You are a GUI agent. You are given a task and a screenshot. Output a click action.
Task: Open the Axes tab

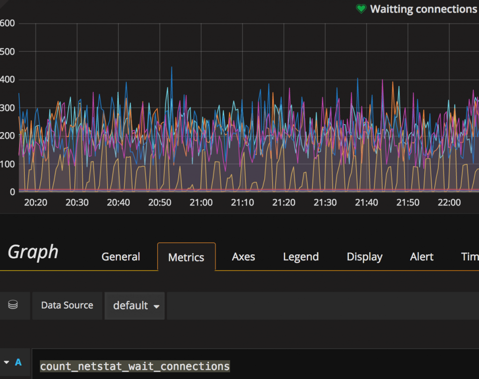tap(243, 257)
